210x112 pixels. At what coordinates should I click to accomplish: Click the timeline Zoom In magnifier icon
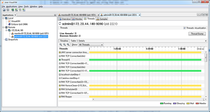61,45
